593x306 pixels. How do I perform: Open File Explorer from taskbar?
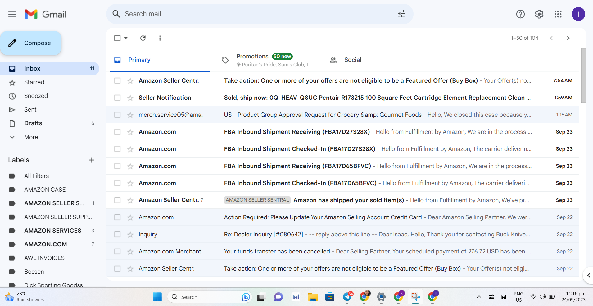313,297
